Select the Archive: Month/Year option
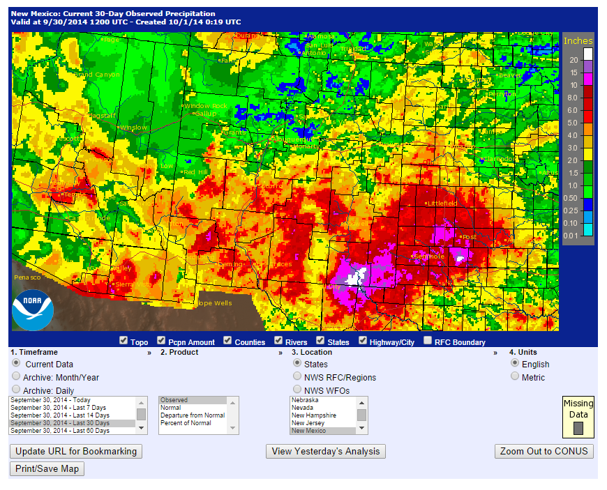 (x=16, y=376)
